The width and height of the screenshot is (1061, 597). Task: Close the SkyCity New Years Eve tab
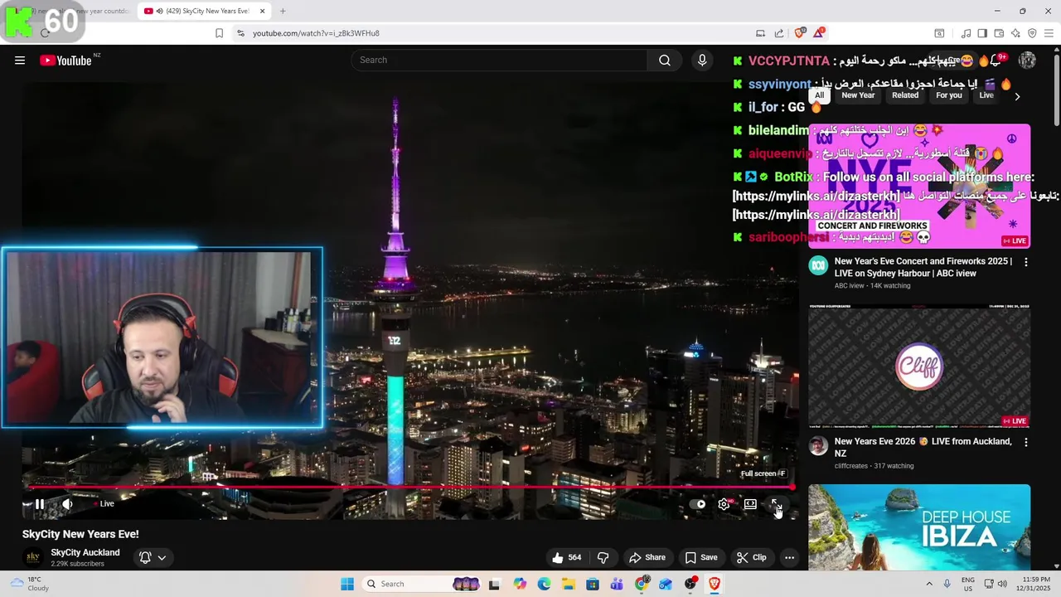(x=263, y=11)
